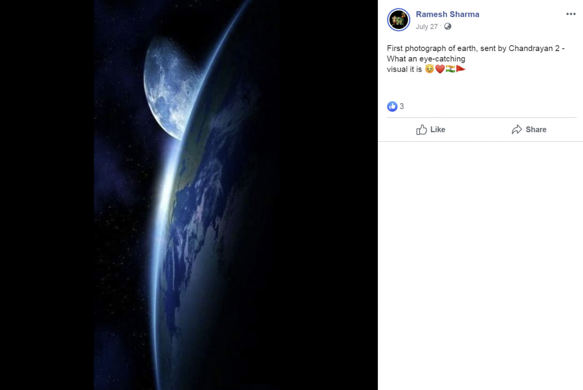Click the Share button label
Viewport: 583px width, 390px height.
(536, 129)
